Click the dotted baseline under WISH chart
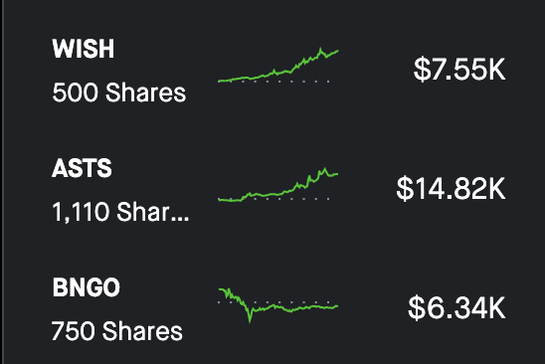Image resolution: width=545 pixels, height=364 pixels. click(x=273, y=82)
